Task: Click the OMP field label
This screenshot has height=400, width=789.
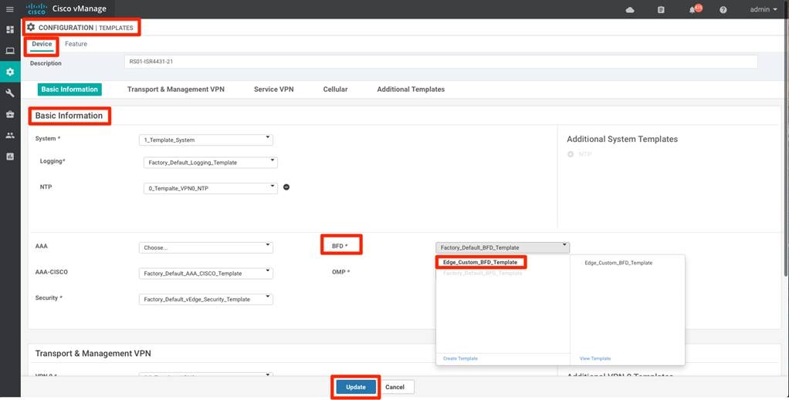Action: 340,272
